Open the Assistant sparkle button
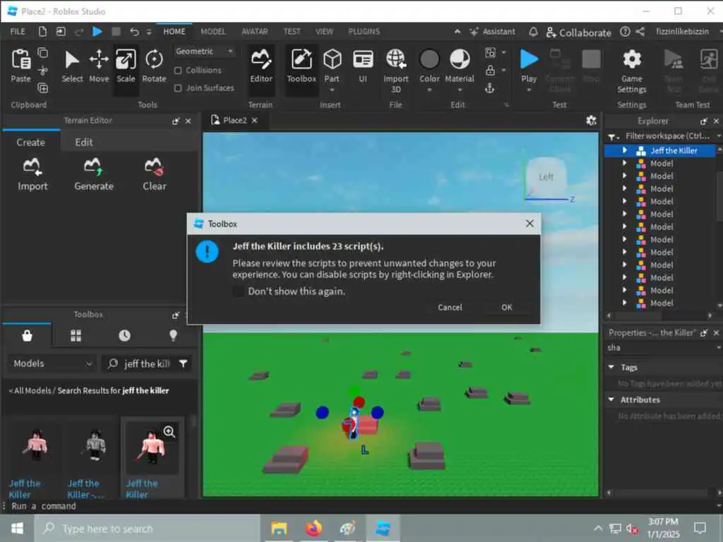The width and height of the screenshot is (723, 542). point(492,31)
